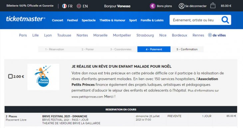The image size is (243, 128).
Task: Click THEATRE DE VERDURE BRIVE LA GAILLARDE
Action: click(71, 123)
